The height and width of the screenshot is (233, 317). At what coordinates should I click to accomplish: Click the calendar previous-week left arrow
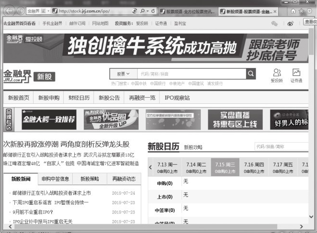point(150,167)
